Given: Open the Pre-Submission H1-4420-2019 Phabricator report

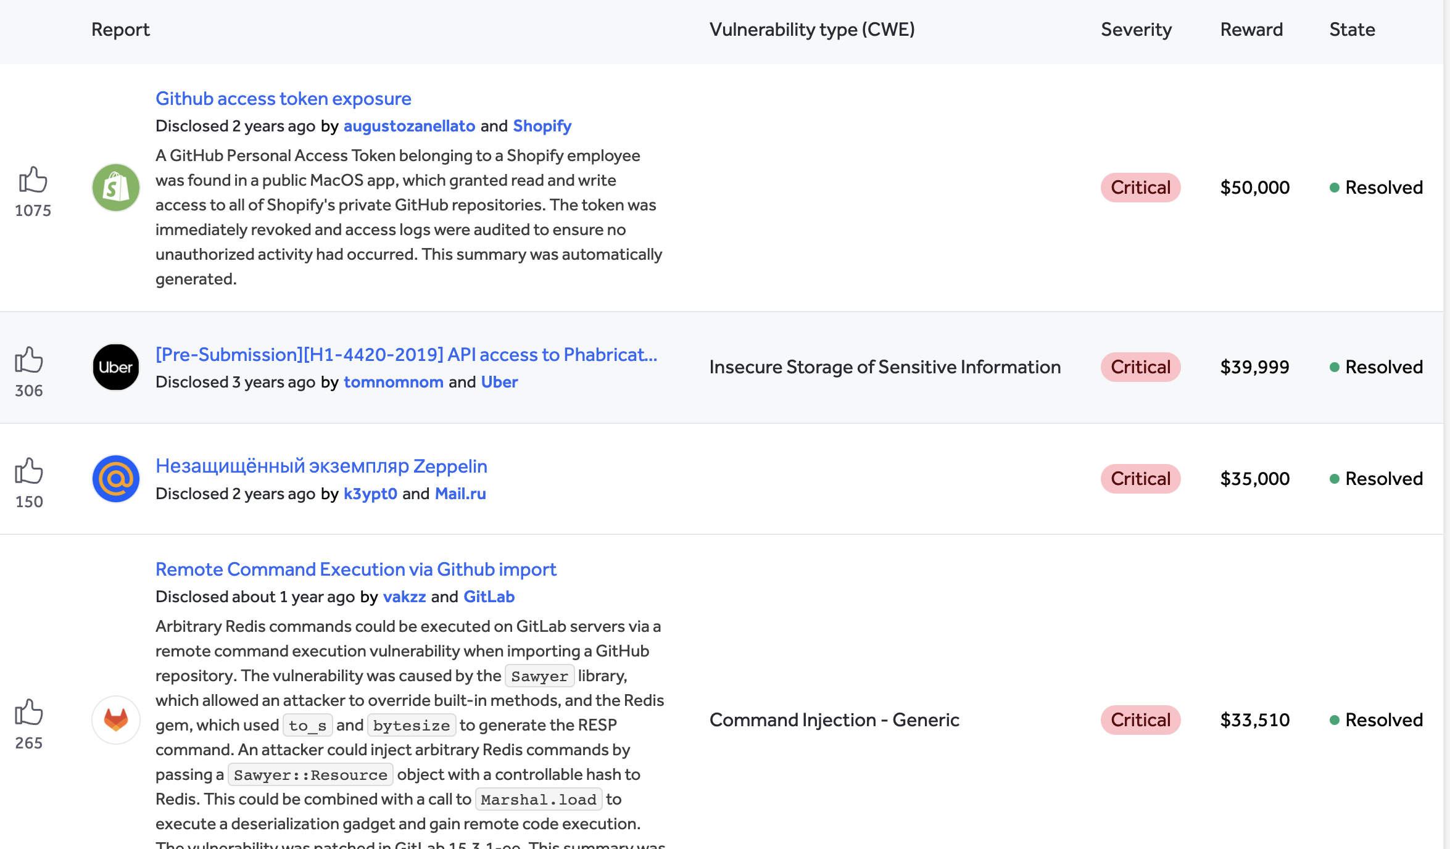Looking at the screenshot, I should point(407,354).
